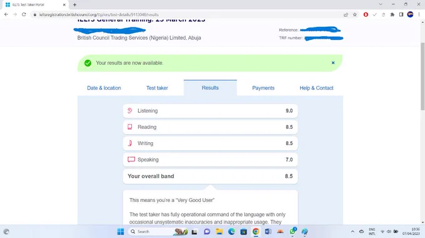Go back to the previous page

coord(6,14)
